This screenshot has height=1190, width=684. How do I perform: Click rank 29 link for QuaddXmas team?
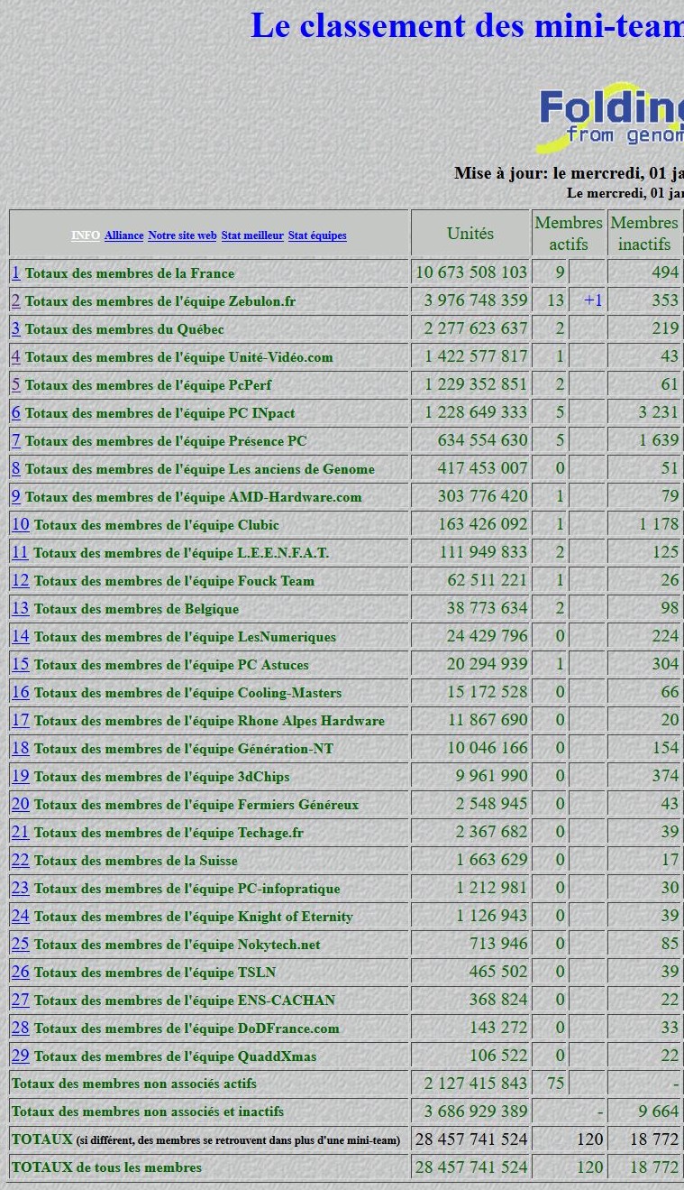click(20, 1056)
